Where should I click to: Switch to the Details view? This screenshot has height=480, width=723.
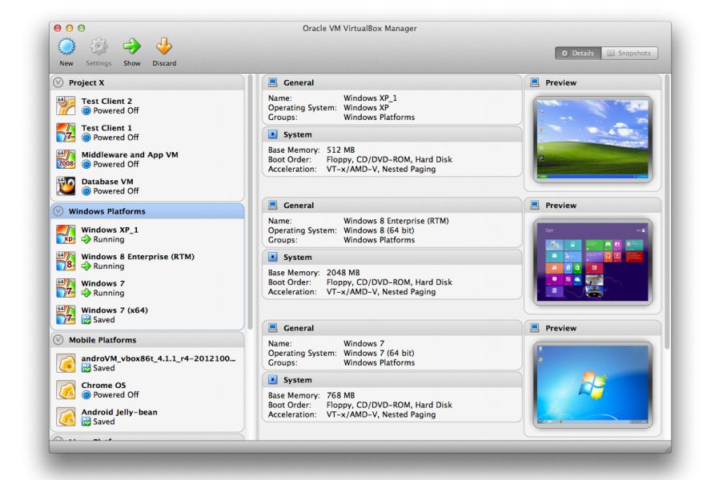(x=578, y=53)
